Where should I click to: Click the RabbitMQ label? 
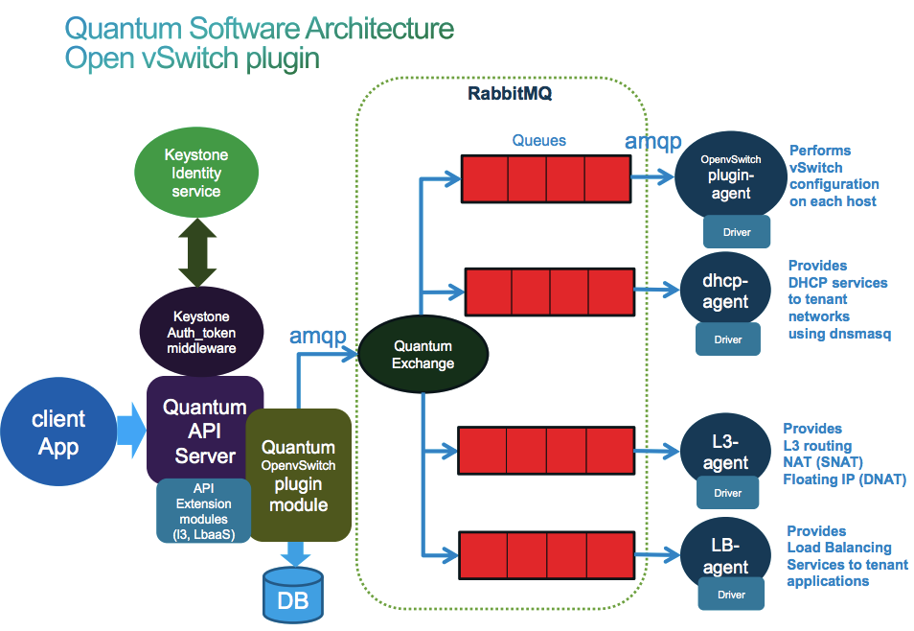[509, 94]
